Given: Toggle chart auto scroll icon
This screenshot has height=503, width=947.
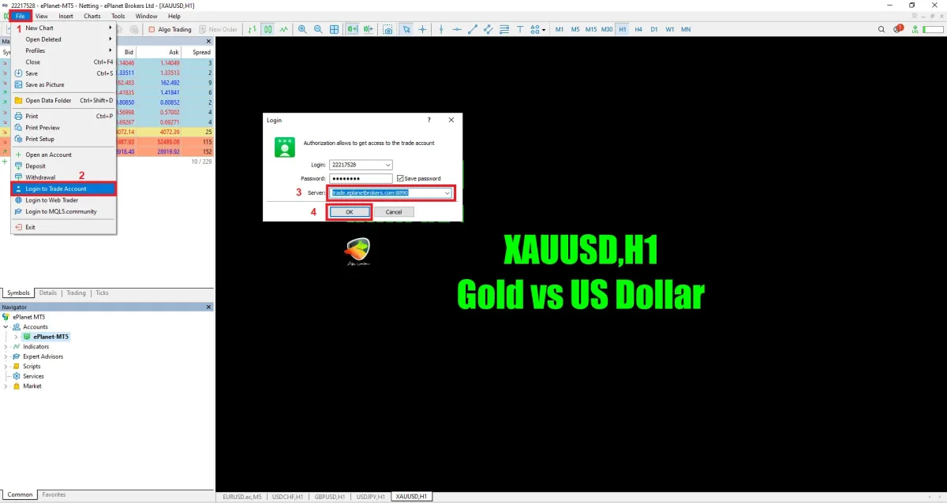Looking at the screenshot, I should 352,29.
